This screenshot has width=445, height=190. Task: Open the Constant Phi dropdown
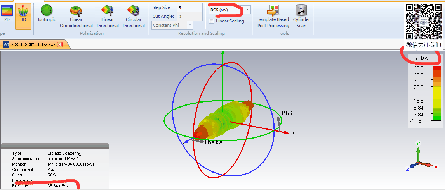coord(172,25)
